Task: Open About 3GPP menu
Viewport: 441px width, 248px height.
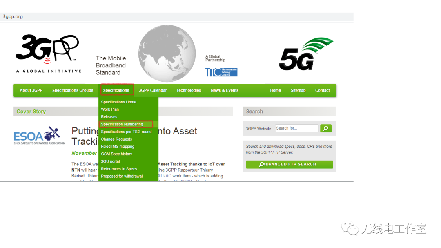Action: click(31, 90)
